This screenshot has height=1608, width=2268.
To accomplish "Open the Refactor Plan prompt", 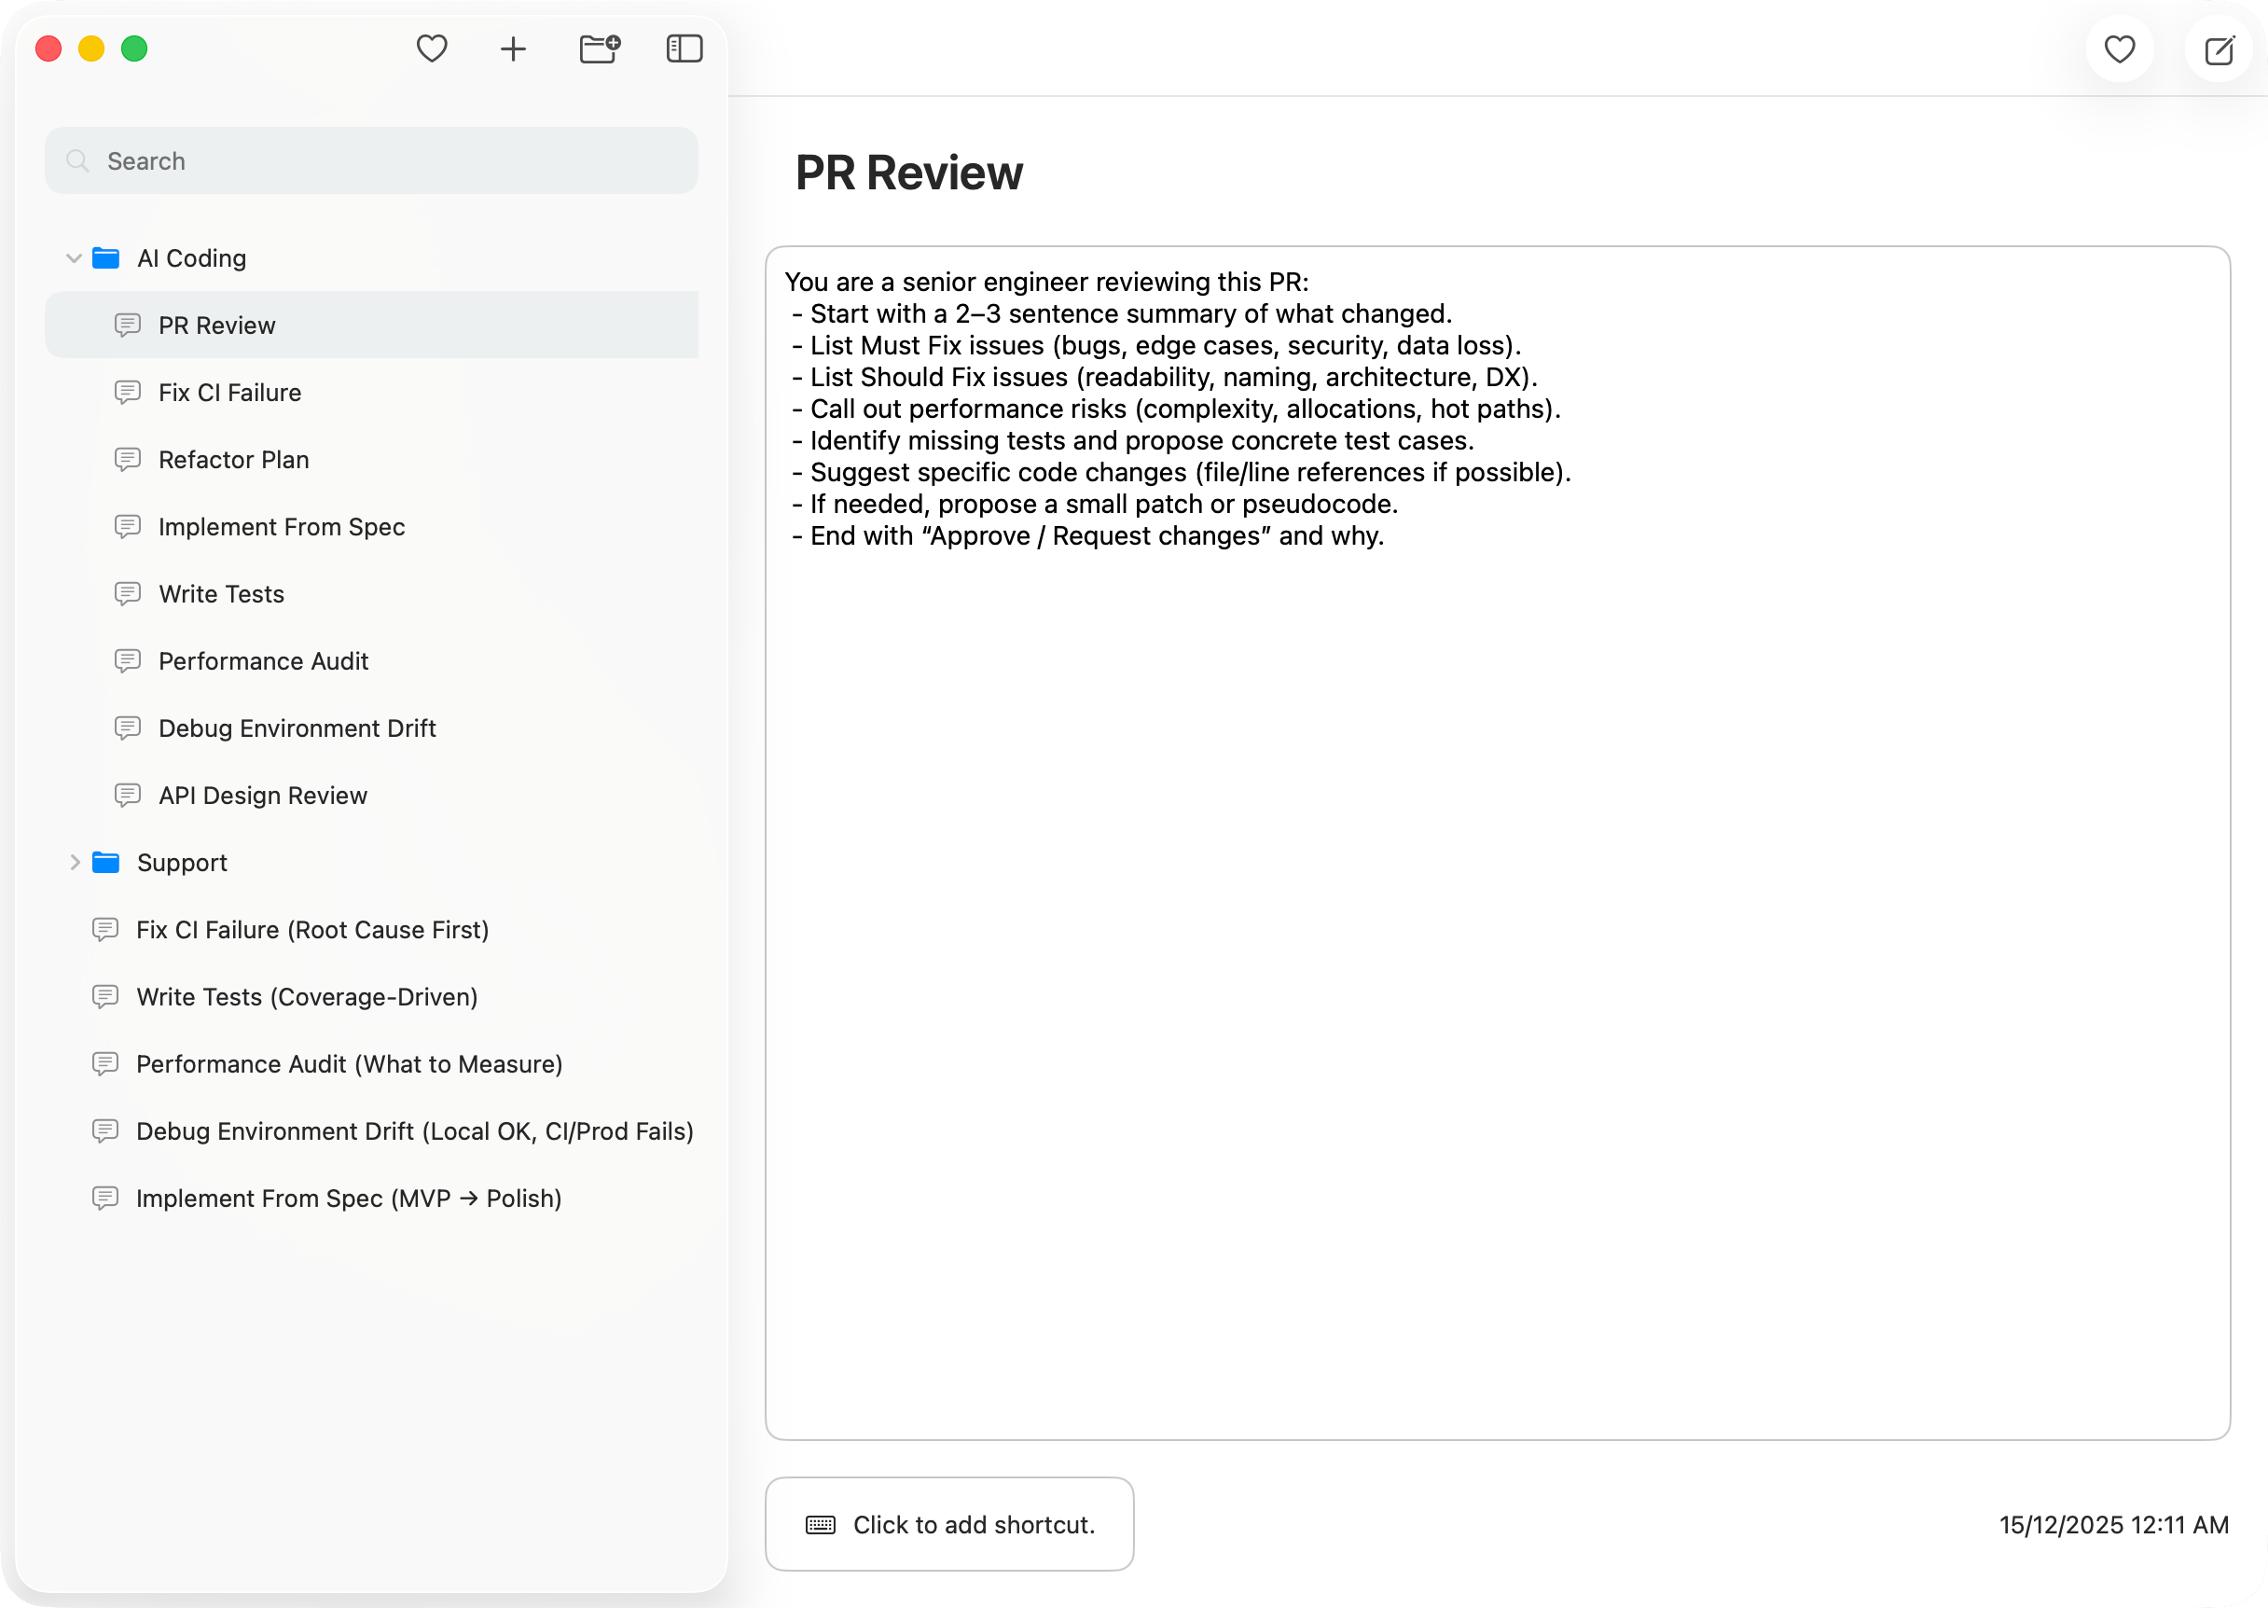I will pyautogui.click(x=234, y=459).
